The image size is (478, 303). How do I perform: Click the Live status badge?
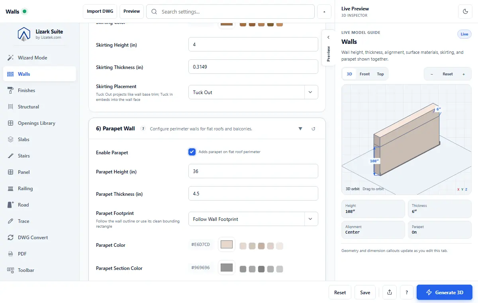point(464,34)
